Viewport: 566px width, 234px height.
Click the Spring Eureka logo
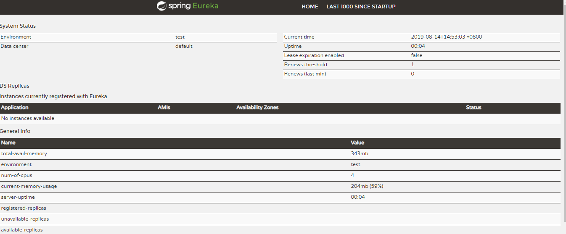coord(188,6)
